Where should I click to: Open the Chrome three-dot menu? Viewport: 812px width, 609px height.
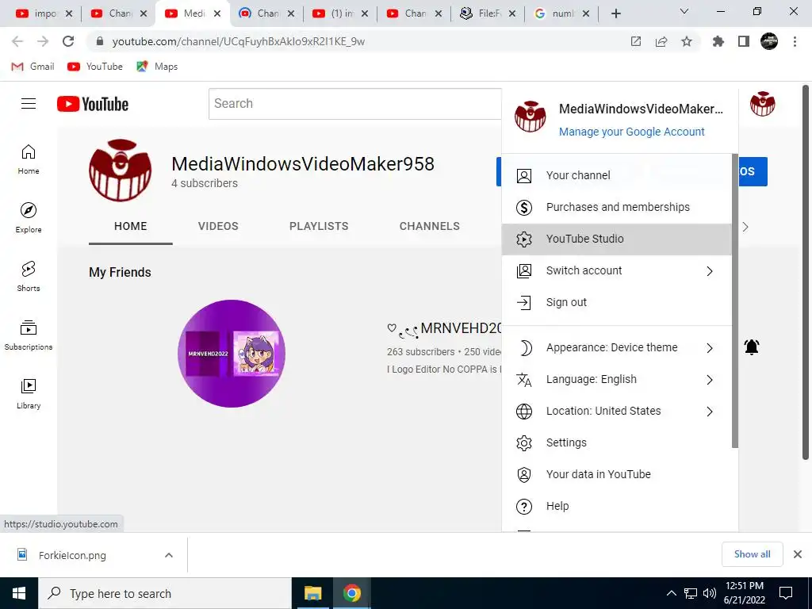(x=795, y=41)
